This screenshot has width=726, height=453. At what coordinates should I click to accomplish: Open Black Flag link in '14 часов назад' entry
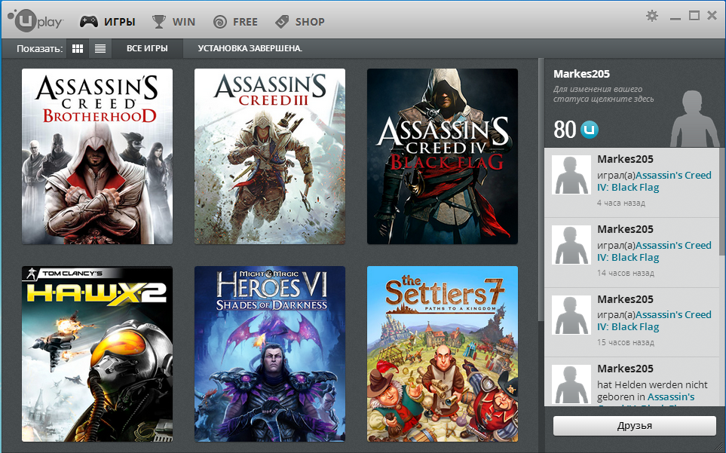[654, 251]
